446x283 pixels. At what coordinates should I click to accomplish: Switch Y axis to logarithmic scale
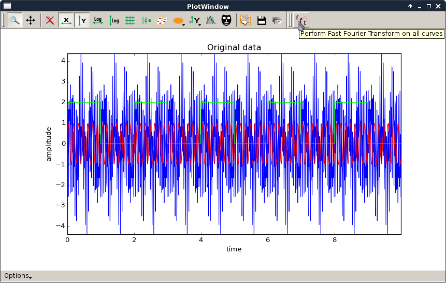(x=114, y=20)
